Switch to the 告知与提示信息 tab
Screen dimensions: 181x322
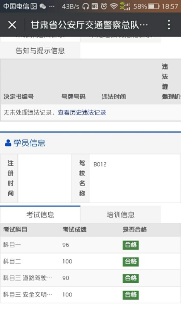click(40, 51)
